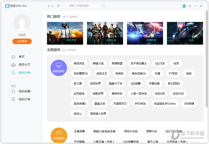This screenshot has width=209, height=144.
Task: Select 地下城与勇士 game tag
Action: pos(139,63)
